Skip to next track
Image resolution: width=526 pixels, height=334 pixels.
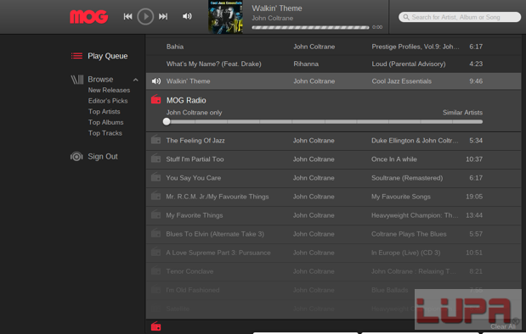(163, 16)
